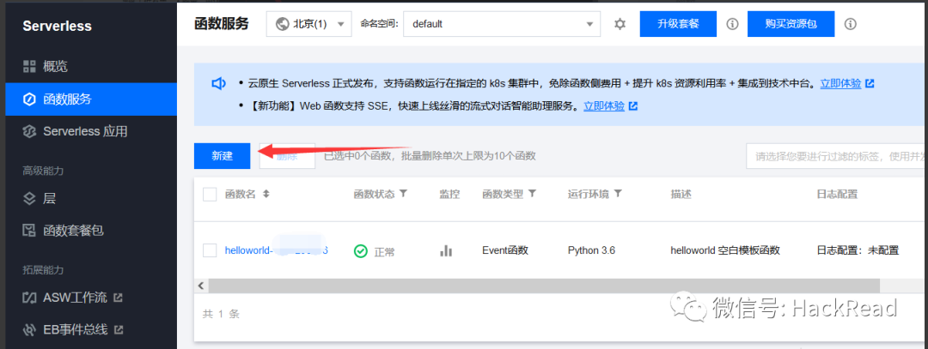This screenshot has width=928, height=349.
Task: Click external-link icon beside EB事件总线
Action: 119,329
